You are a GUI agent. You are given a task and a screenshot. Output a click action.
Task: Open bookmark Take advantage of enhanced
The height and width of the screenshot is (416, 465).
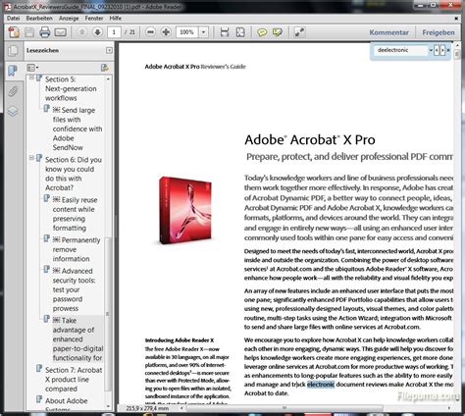pyautogui.click(x=77, y=339)
